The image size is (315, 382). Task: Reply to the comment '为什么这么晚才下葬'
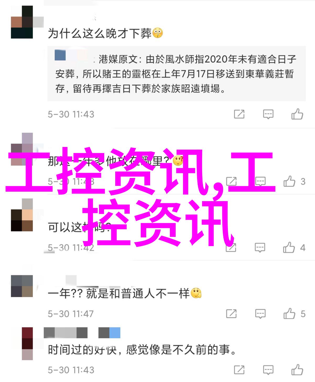268,114
